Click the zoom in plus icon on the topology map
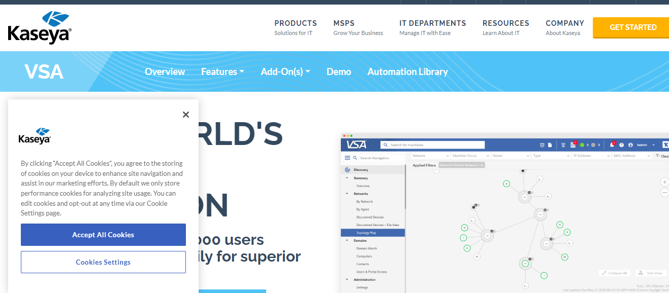Screen dimensions: 669x293 pyautogui.click(x=665, y=182)
